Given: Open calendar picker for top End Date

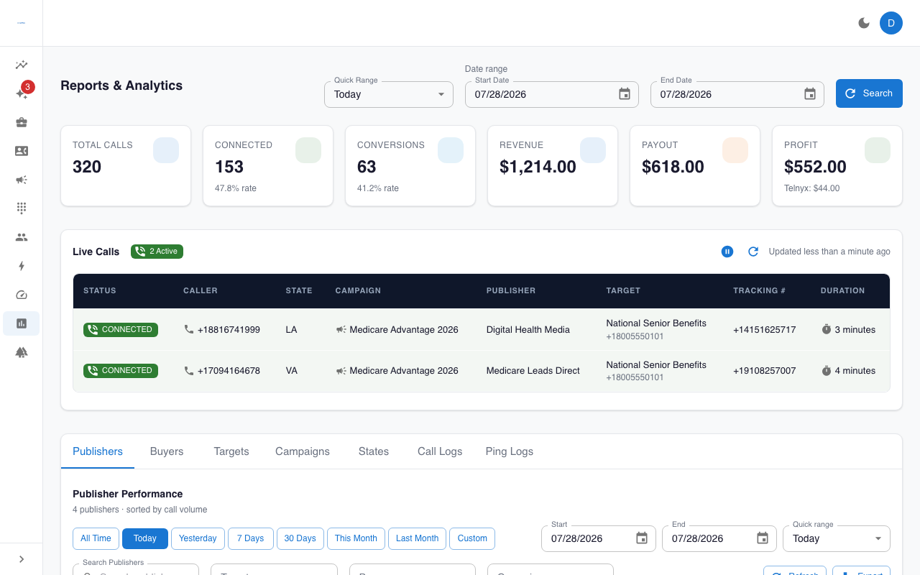Looking at the screenshot, I should click(x=810, y=94).
